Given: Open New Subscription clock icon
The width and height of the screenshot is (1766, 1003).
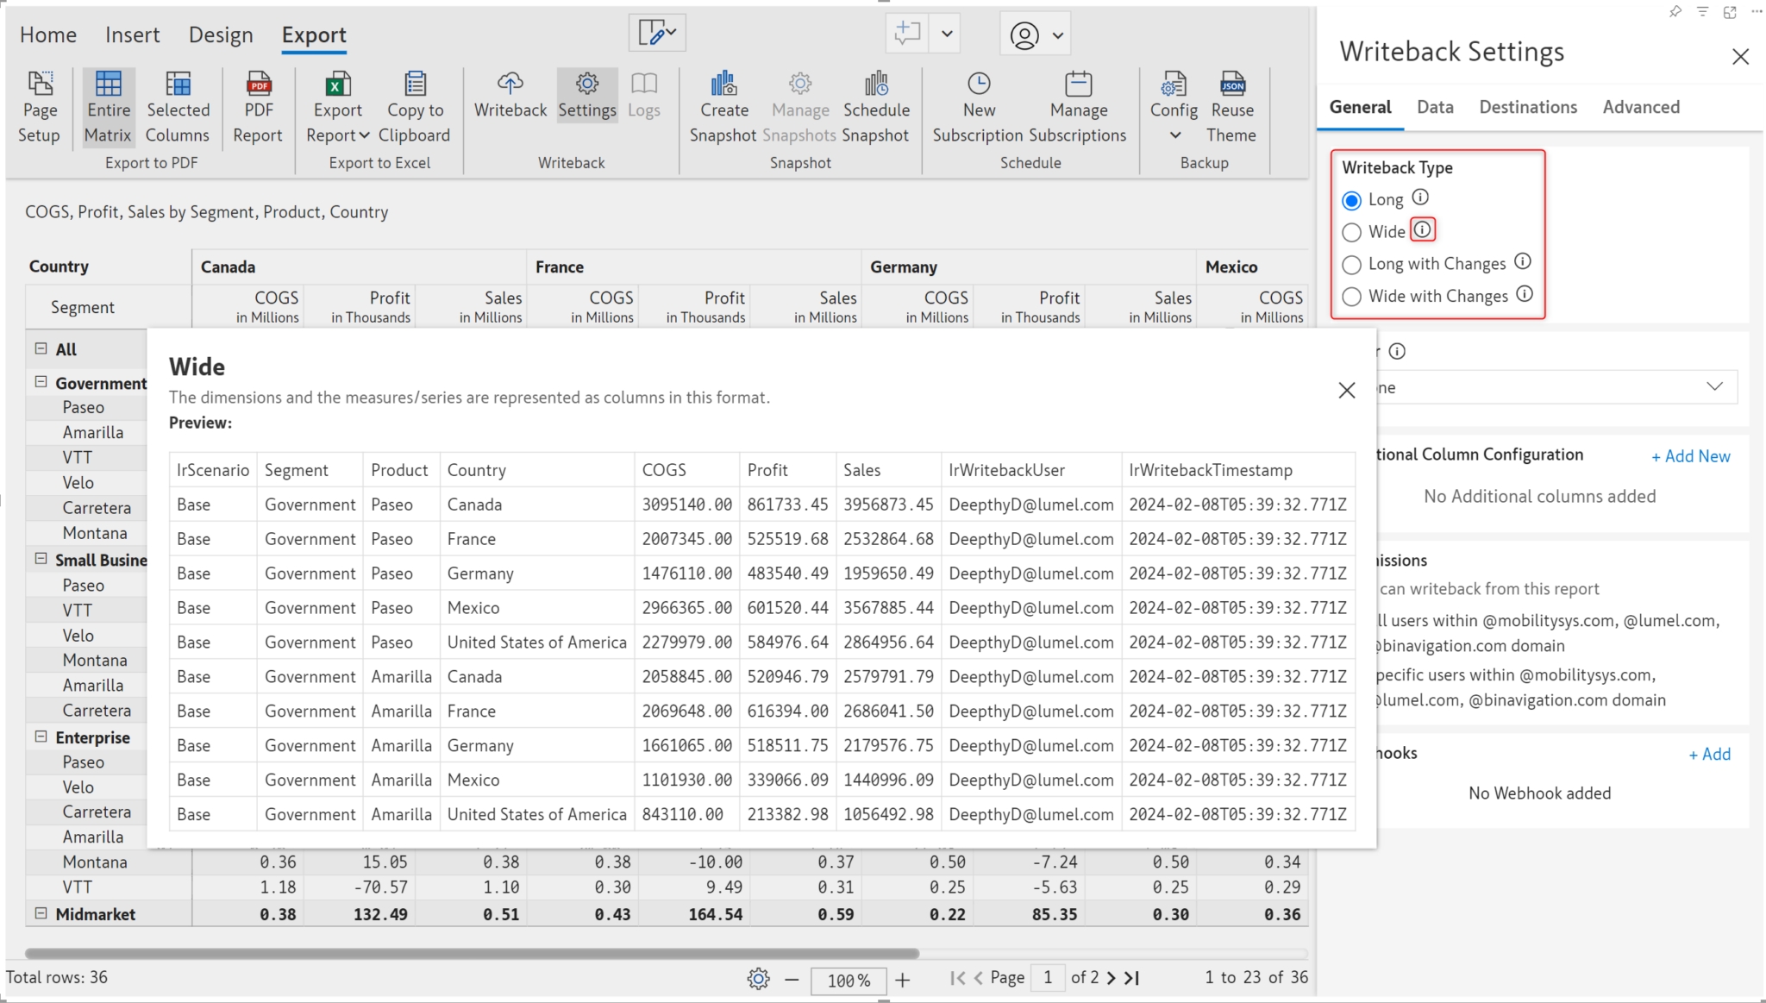Looking at the screenshot, I should (979, 85).
